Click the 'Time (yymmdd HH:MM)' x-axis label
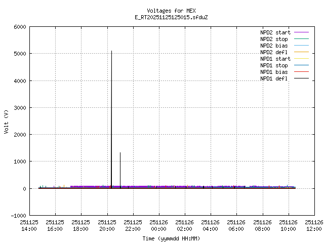Image resolution: width=324 pixels, height=243 pixels. click(x=171, y=238)
